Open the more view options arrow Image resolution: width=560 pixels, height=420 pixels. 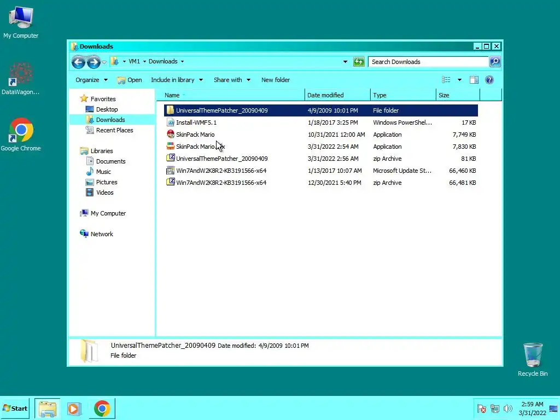(459, 80)
